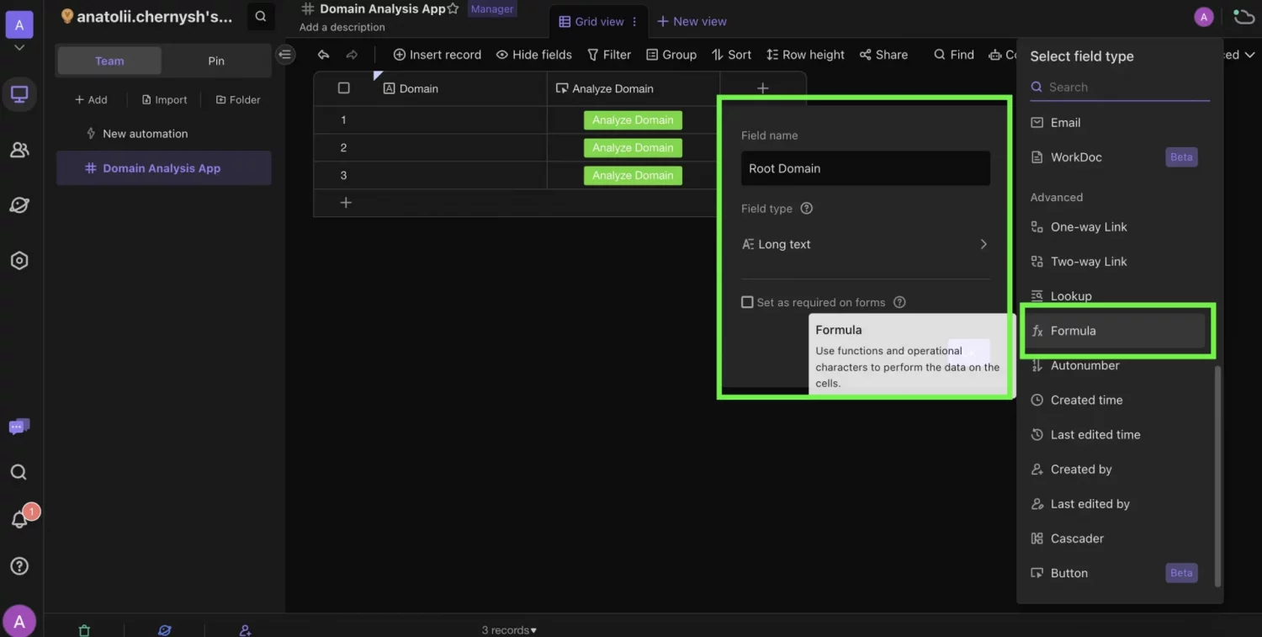
Task: Toggle the select-all rows checkbox in header
Action: [343, 88]
